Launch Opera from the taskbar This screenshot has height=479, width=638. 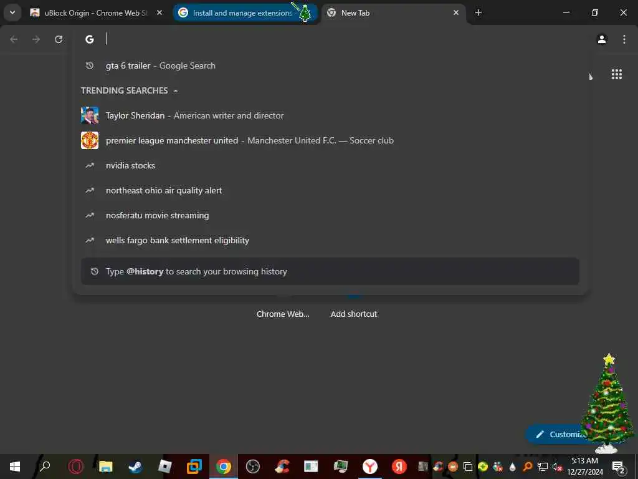(75, 467)
